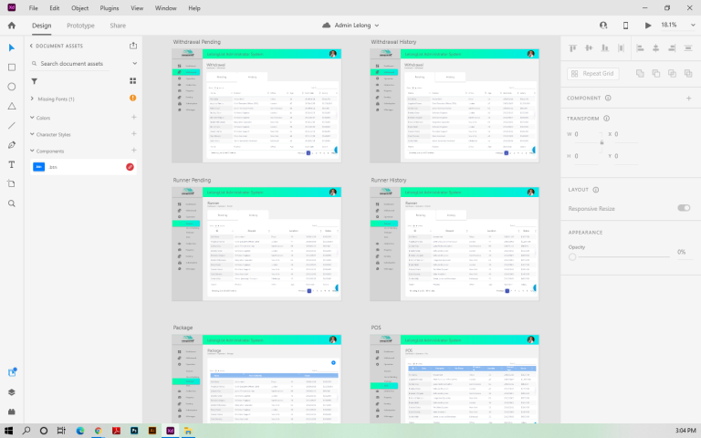Click the lock aspect ratio icon
The width and height of the screenshot is (701, 438).
[x=602, y=143]
